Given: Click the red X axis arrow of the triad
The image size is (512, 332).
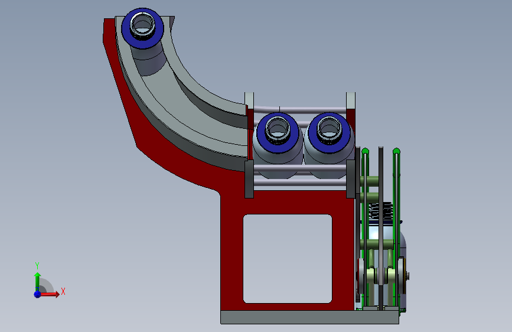Looking at the screenshot, I should tap(50, 294).
